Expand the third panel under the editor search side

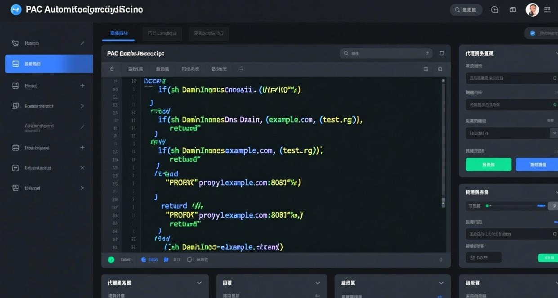pos(441,283)
